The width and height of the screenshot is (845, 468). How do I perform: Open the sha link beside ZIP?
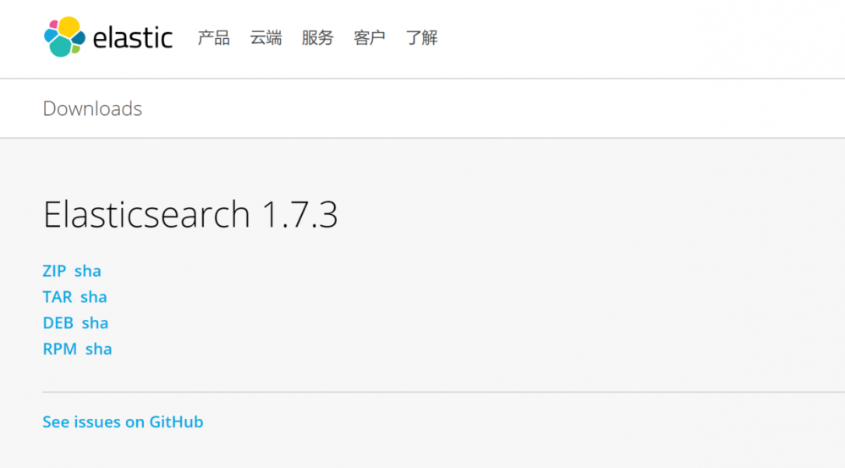tap(88, 272)
